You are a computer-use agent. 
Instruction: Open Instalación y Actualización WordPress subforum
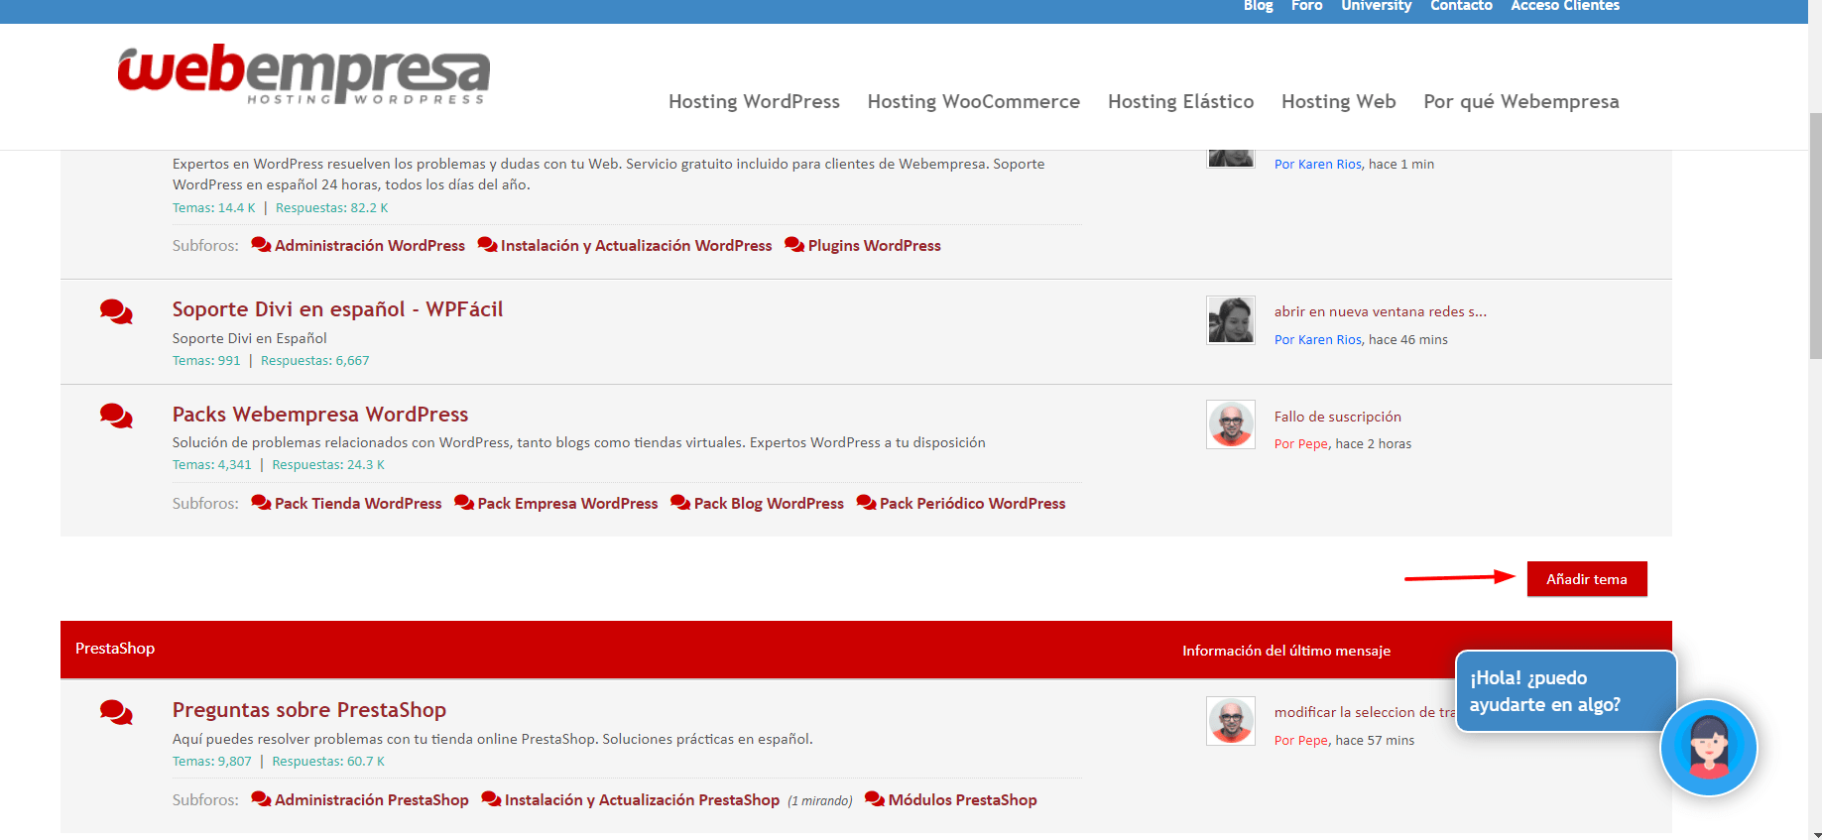[636, 246]
